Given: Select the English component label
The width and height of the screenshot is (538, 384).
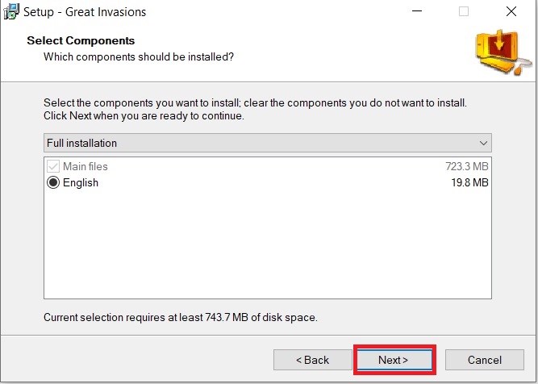Looking at the screenshot, I should 81,182.
